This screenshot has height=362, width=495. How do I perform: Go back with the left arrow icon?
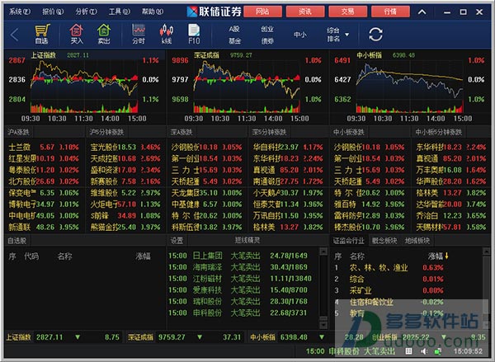15,35
